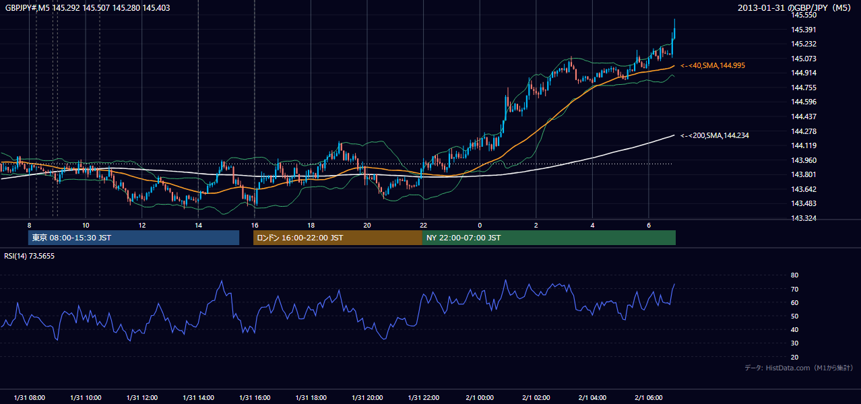Select the 200 SMA 144.234 label
Viewport: 861px width, 404px height.
(x=715, y=135)
